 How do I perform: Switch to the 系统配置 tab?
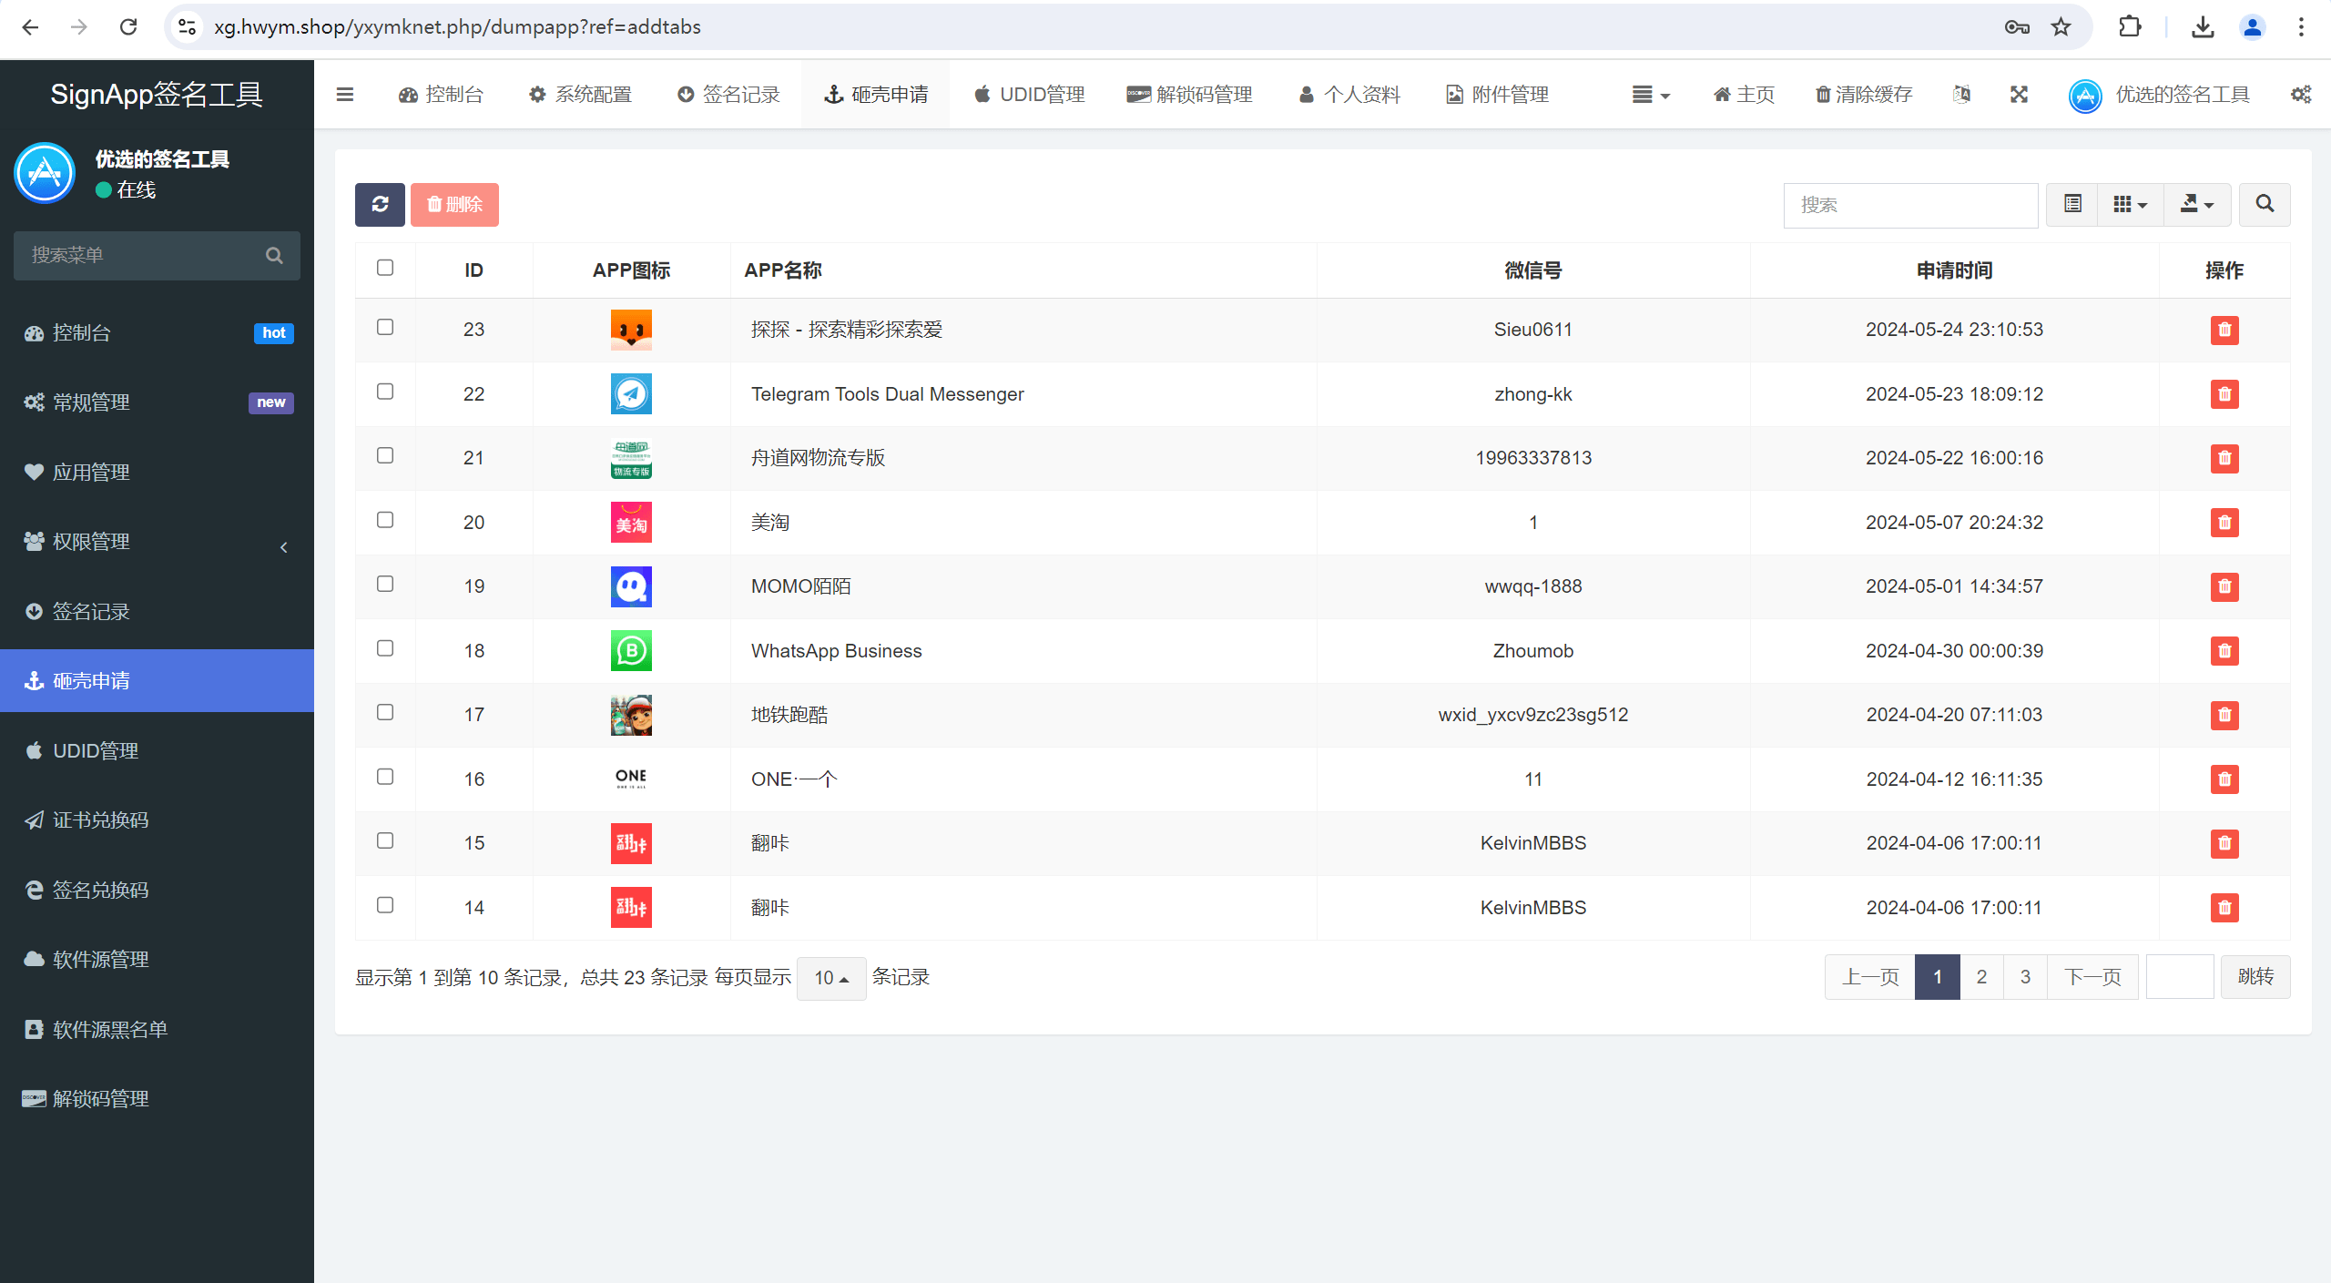point(580,95)
